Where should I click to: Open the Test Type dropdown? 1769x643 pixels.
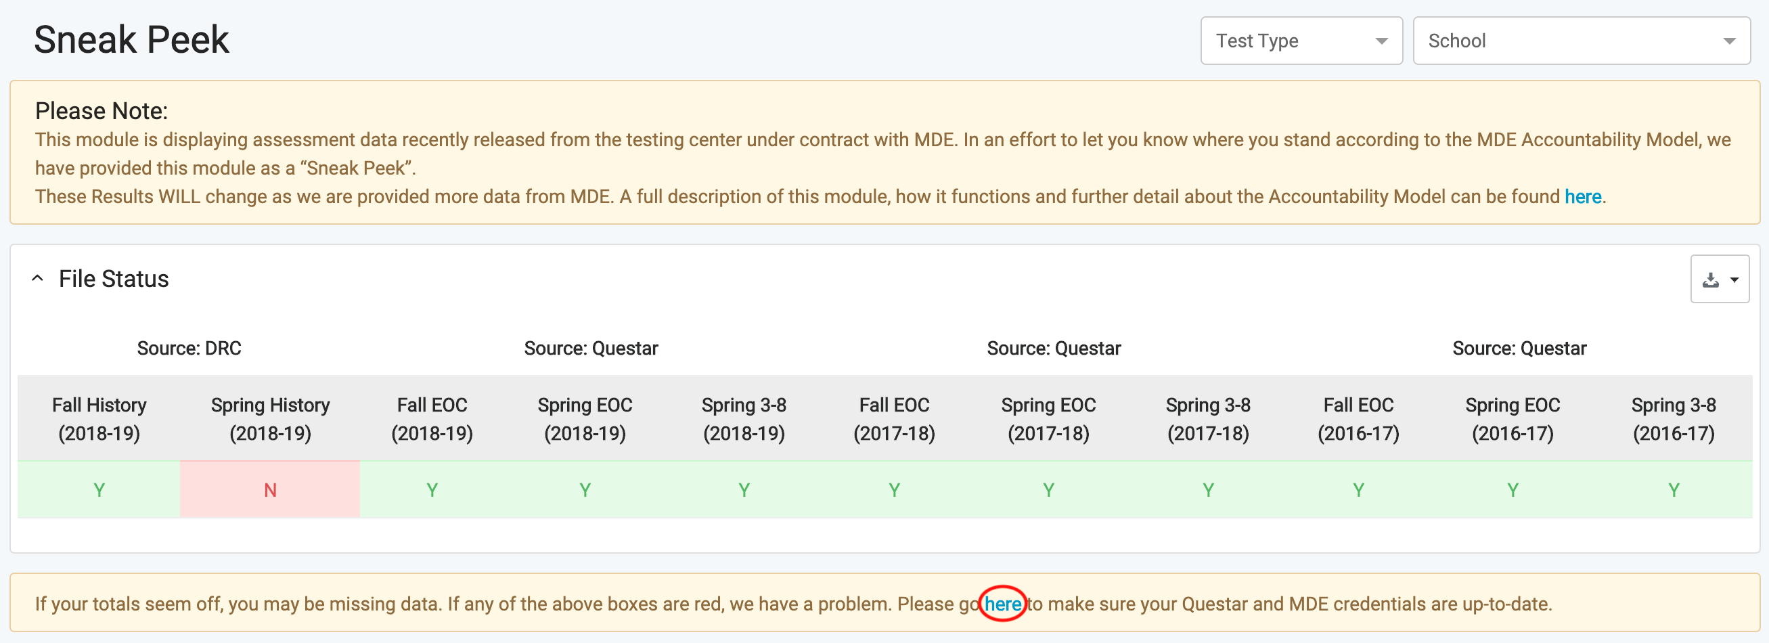coord(1301,41)
